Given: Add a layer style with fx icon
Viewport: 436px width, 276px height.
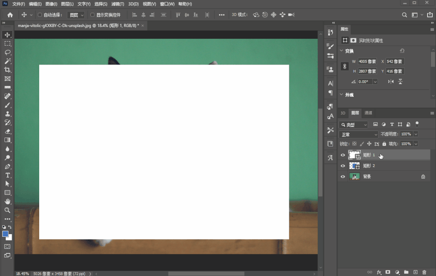Looking at the screenshot, I should [379, 272].
